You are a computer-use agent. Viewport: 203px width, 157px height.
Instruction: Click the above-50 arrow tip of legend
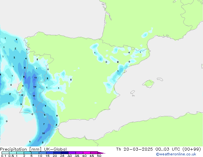[x=101, y=153]
